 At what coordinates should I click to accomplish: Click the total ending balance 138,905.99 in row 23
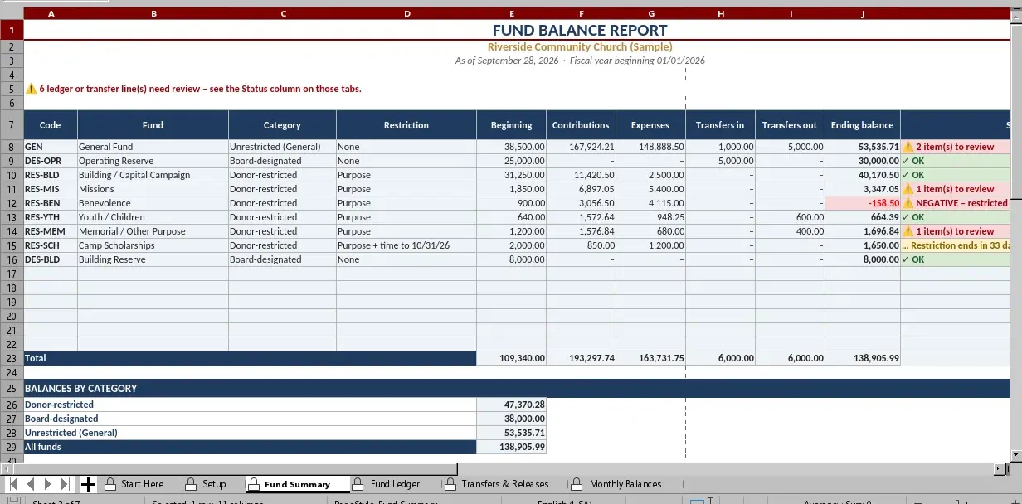click(x=863, y=358)
